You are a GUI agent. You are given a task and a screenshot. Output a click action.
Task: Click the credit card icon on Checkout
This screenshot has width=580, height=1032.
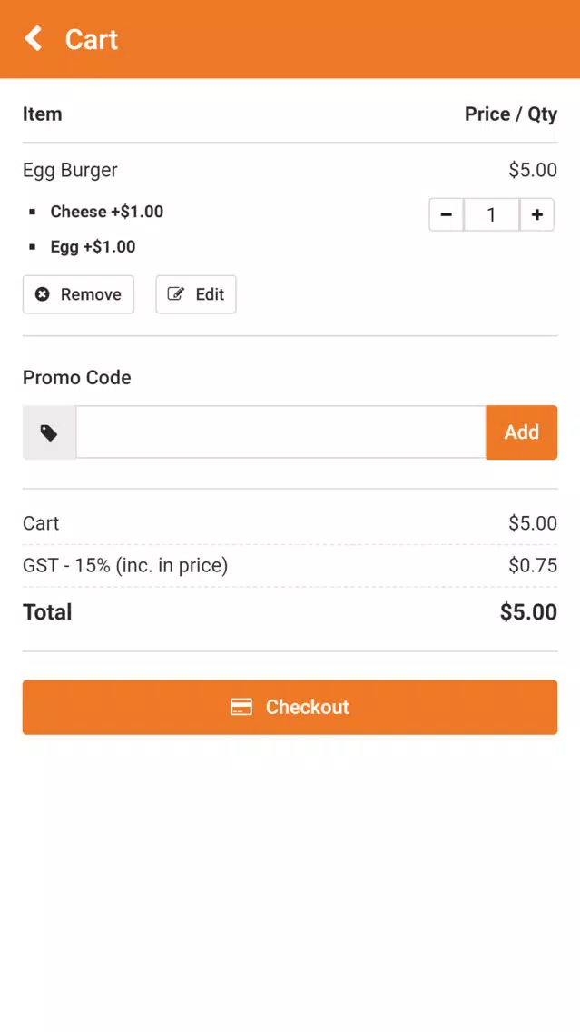coord(241,707)
